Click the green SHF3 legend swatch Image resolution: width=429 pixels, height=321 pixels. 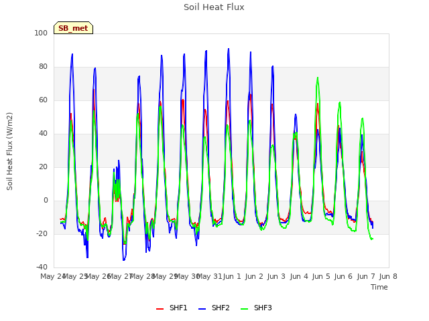[244, 309]
